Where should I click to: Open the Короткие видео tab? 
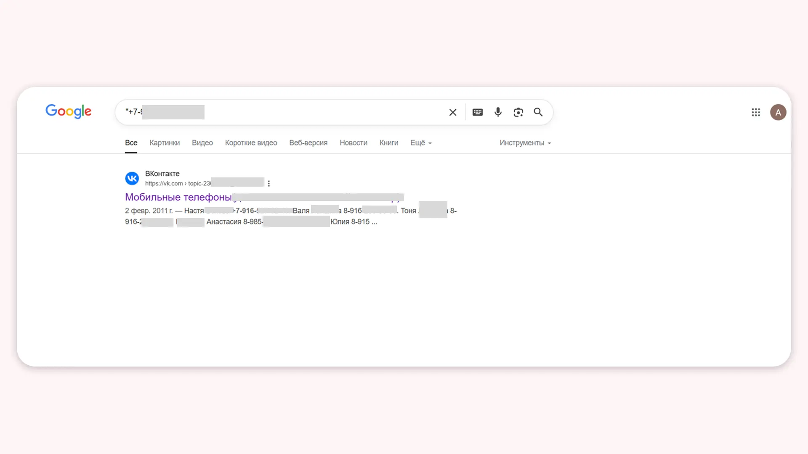point(251,143)
